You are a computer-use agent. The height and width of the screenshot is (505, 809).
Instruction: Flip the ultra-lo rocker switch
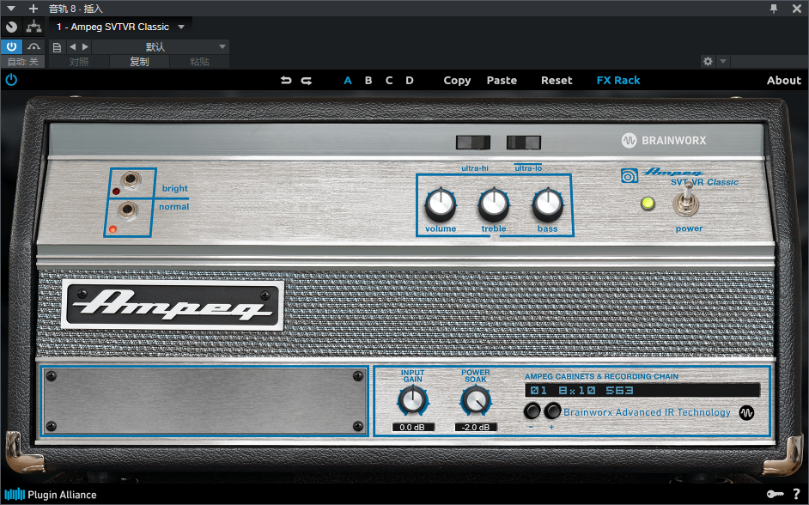524,143
